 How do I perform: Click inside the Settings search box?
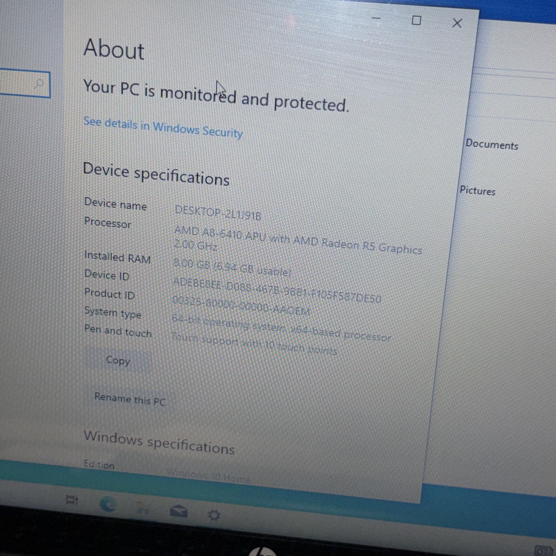click(x=24, y=83)
